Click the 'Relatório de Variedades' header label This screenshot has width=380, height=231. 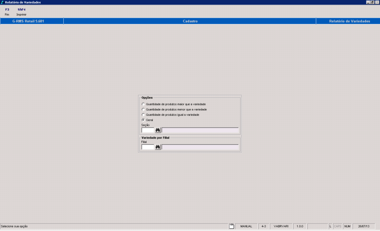tap(350, 21)
